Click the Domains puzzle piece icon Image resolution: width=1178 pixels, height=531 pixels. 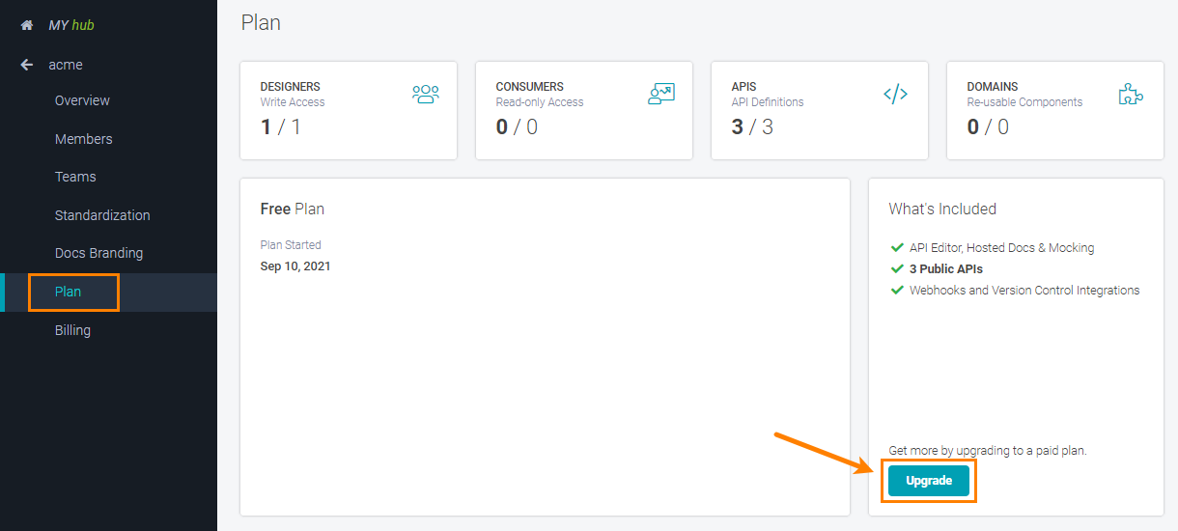coord(1131,94)
